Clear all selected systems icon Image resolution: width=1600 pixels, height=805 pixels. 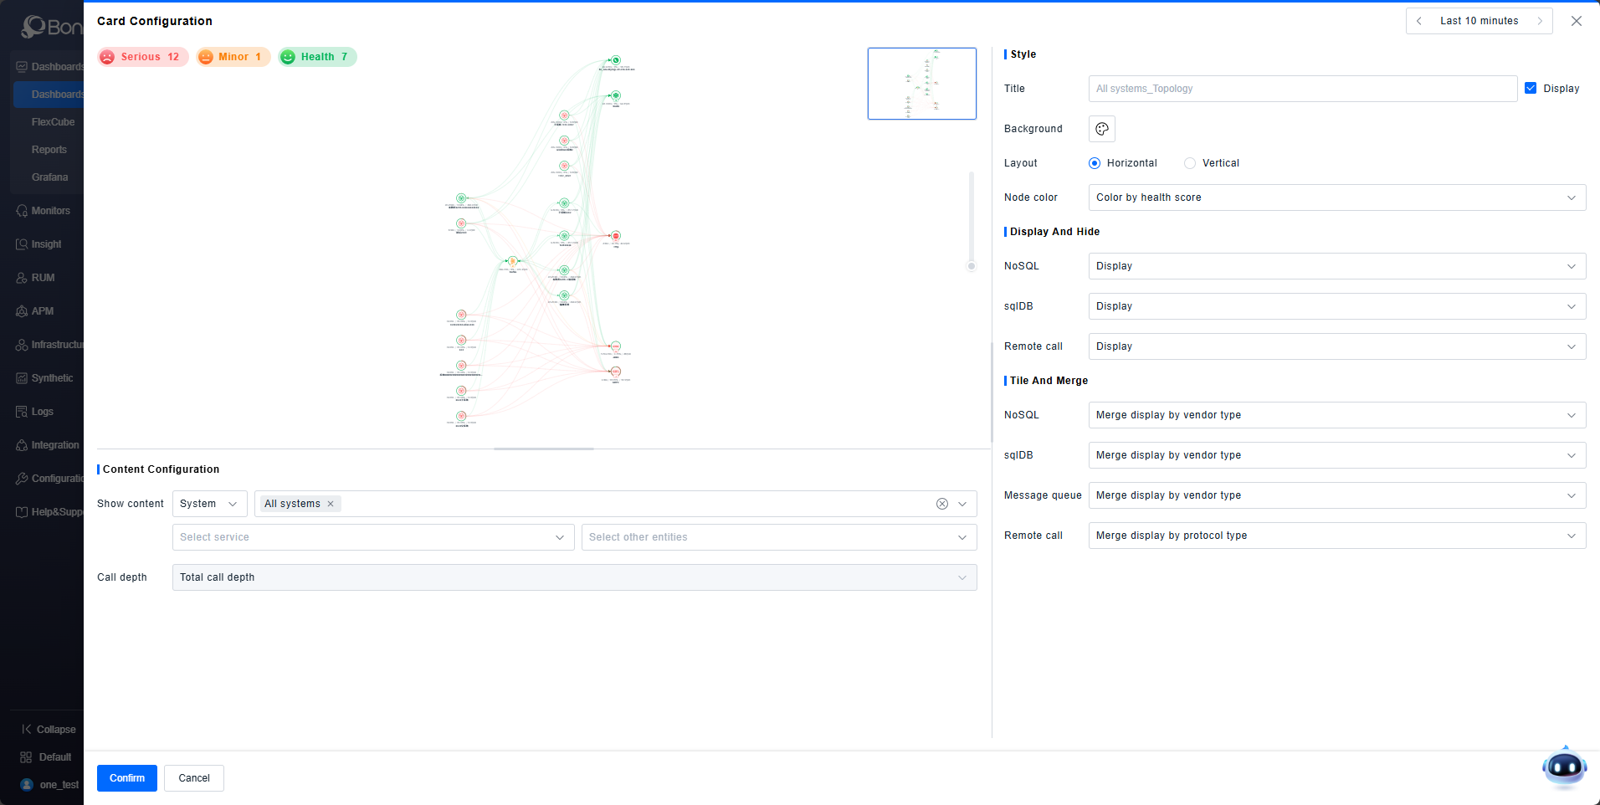942,504
